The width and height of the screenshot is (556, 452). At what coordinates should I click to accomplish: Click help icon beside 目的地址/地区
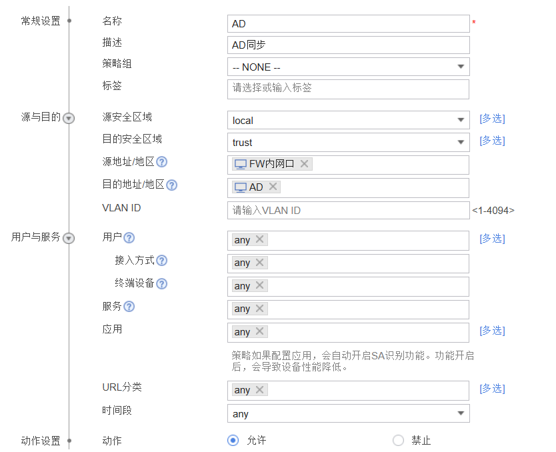171,185
